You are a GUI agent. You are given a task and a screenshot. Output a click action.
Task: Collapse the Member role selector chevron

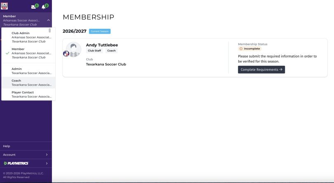[x=48, y=20]
